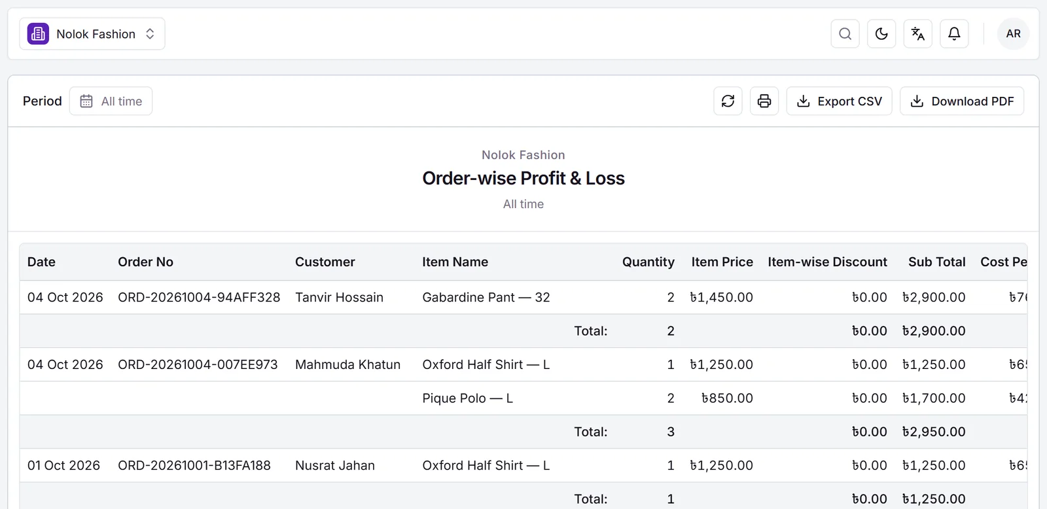Click the Order-wise Profit & Loss title
Image resolution: width=1047 pixels, height=509 pixels.
[x=523, y=179]
